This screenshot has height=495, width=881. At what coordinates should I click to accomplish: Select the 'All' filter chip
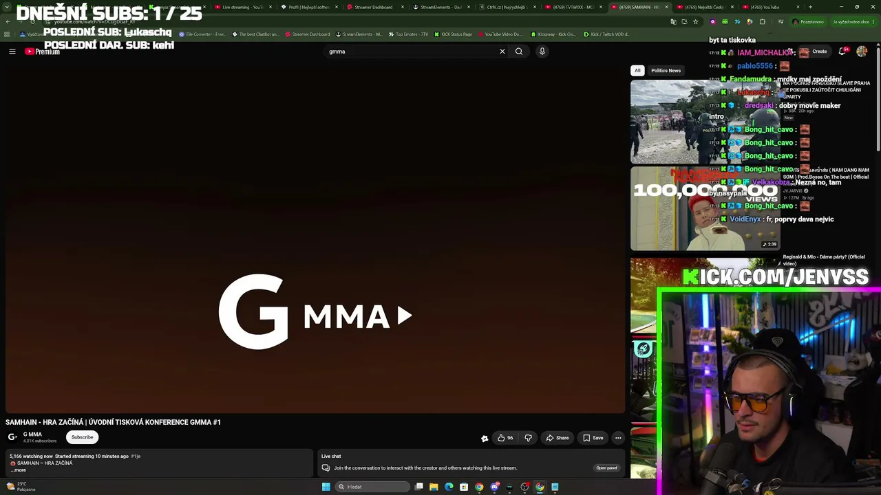[x=637, y=70]
